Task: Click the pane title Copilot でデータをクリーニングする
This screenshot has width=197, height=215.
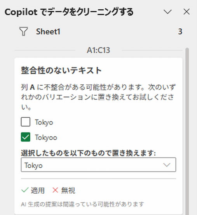Action: (x=69, y=12)
